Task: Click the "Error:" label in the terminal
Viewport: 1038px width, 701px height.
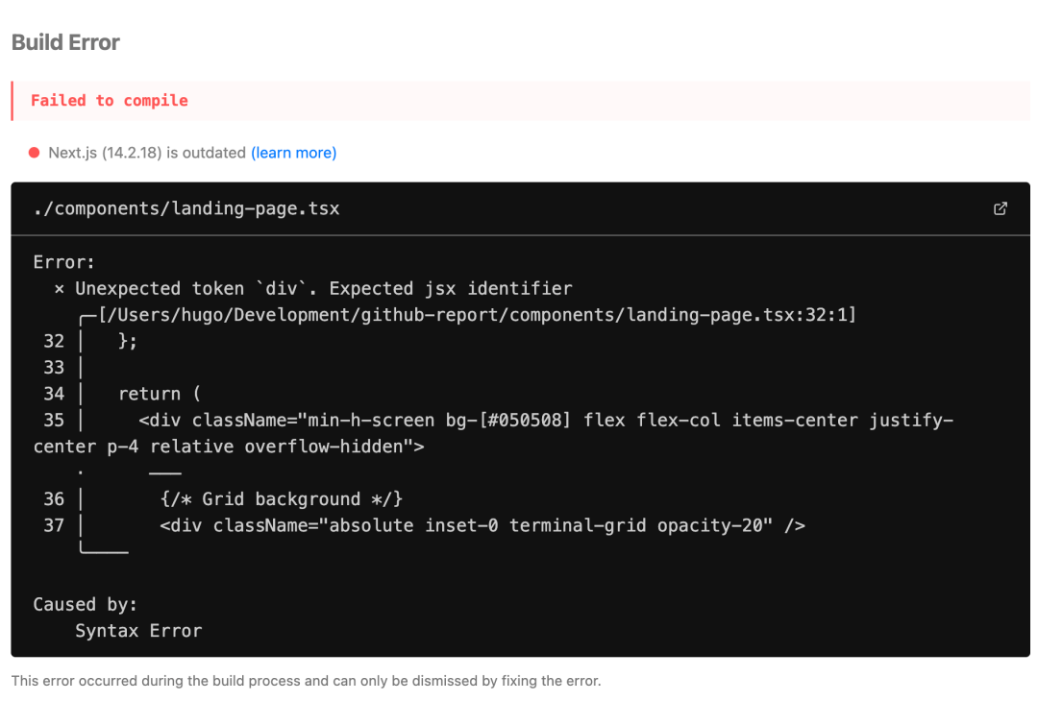Action: click(64, 262)
